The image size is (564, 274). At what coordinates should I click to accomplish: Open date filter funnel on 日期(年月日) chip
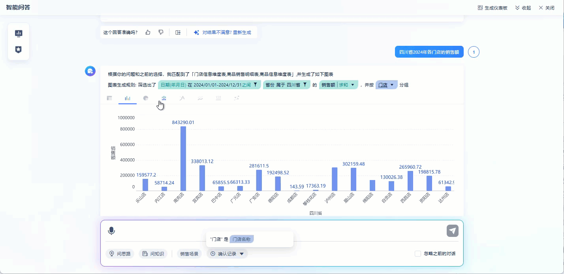255,84
